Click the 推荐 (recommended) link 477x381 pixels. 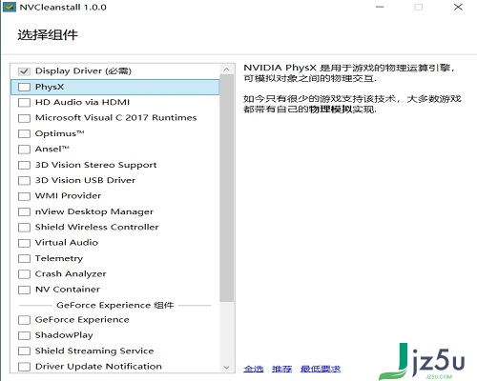coord(281,369)
